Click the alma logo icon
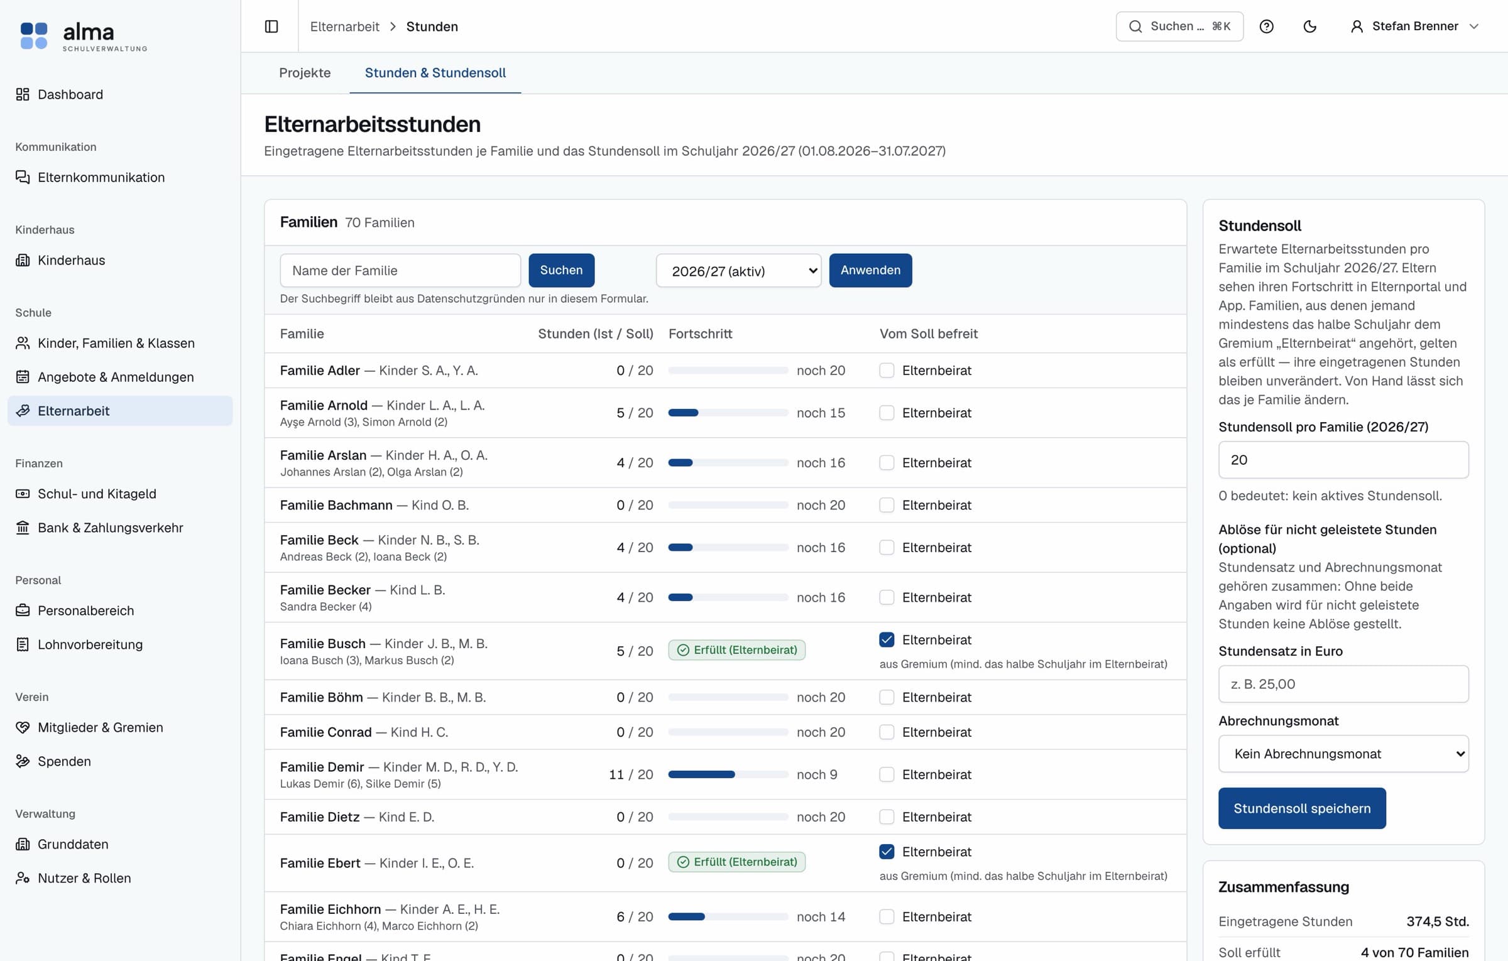Image resolution: width=1508 pixels, height=961 pixels. pyautogui.click(x=34, y=35)
